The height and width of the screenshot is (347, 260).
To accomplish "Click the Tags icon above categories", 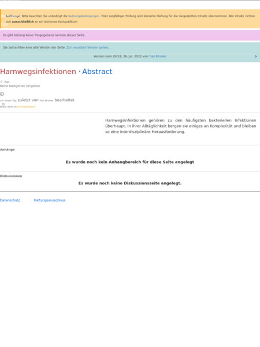I will [x=1, y=82].
